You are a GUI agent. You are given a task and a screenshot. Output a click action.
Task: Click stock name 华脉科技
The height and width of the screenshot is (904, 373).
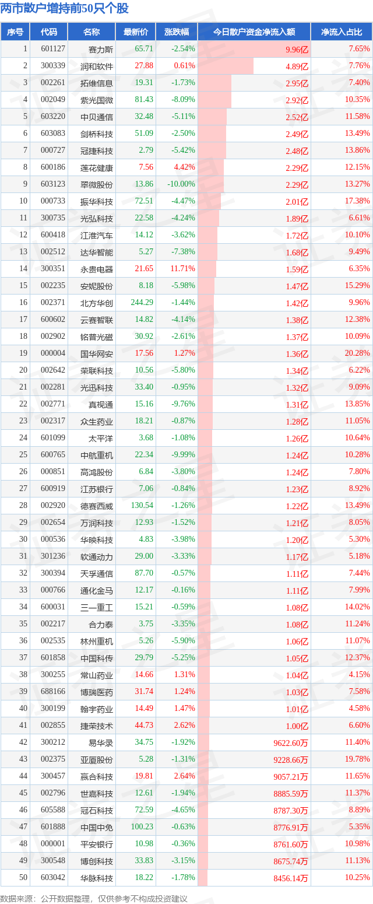click(97, 878)
